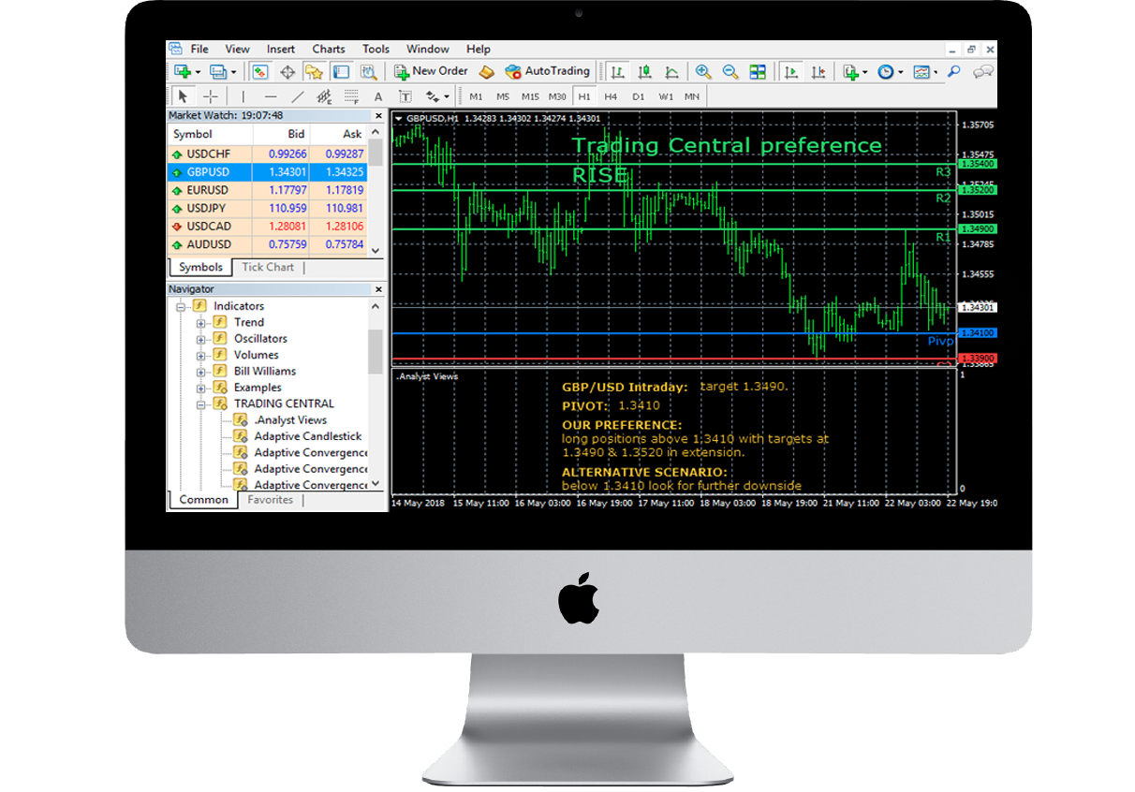Switch to the Tick Chart tab
The image size is (1135, 792).
[x=268, y=267]
